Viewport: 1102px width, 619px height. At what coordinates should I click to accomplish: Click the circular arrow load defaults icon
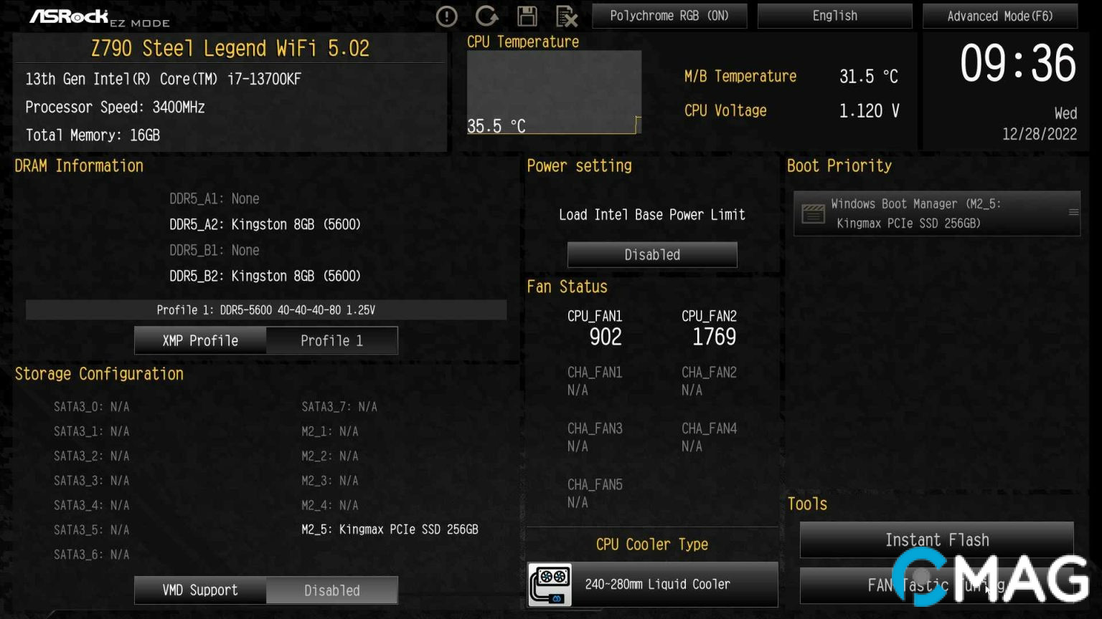[486, 16]
